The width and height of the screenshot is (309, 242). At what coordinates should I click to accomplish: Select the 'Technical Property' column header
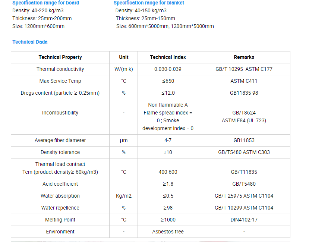(60, 57)
